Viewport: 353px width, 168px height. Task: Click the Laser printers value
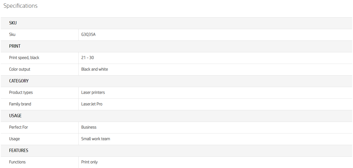93,93
